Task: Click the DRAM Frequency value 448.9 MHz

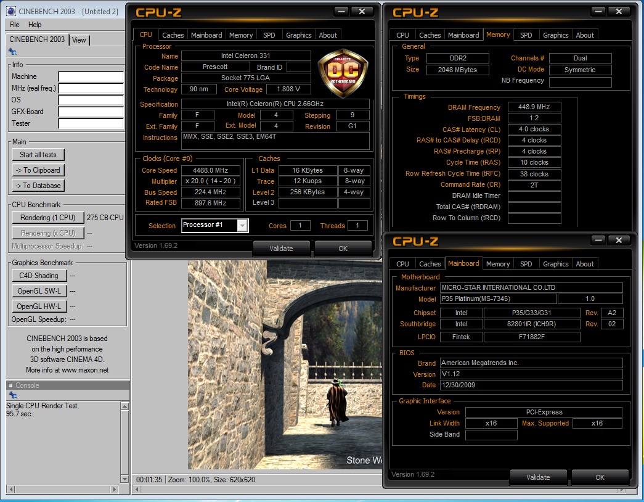Action: click(x=534, y=107)
